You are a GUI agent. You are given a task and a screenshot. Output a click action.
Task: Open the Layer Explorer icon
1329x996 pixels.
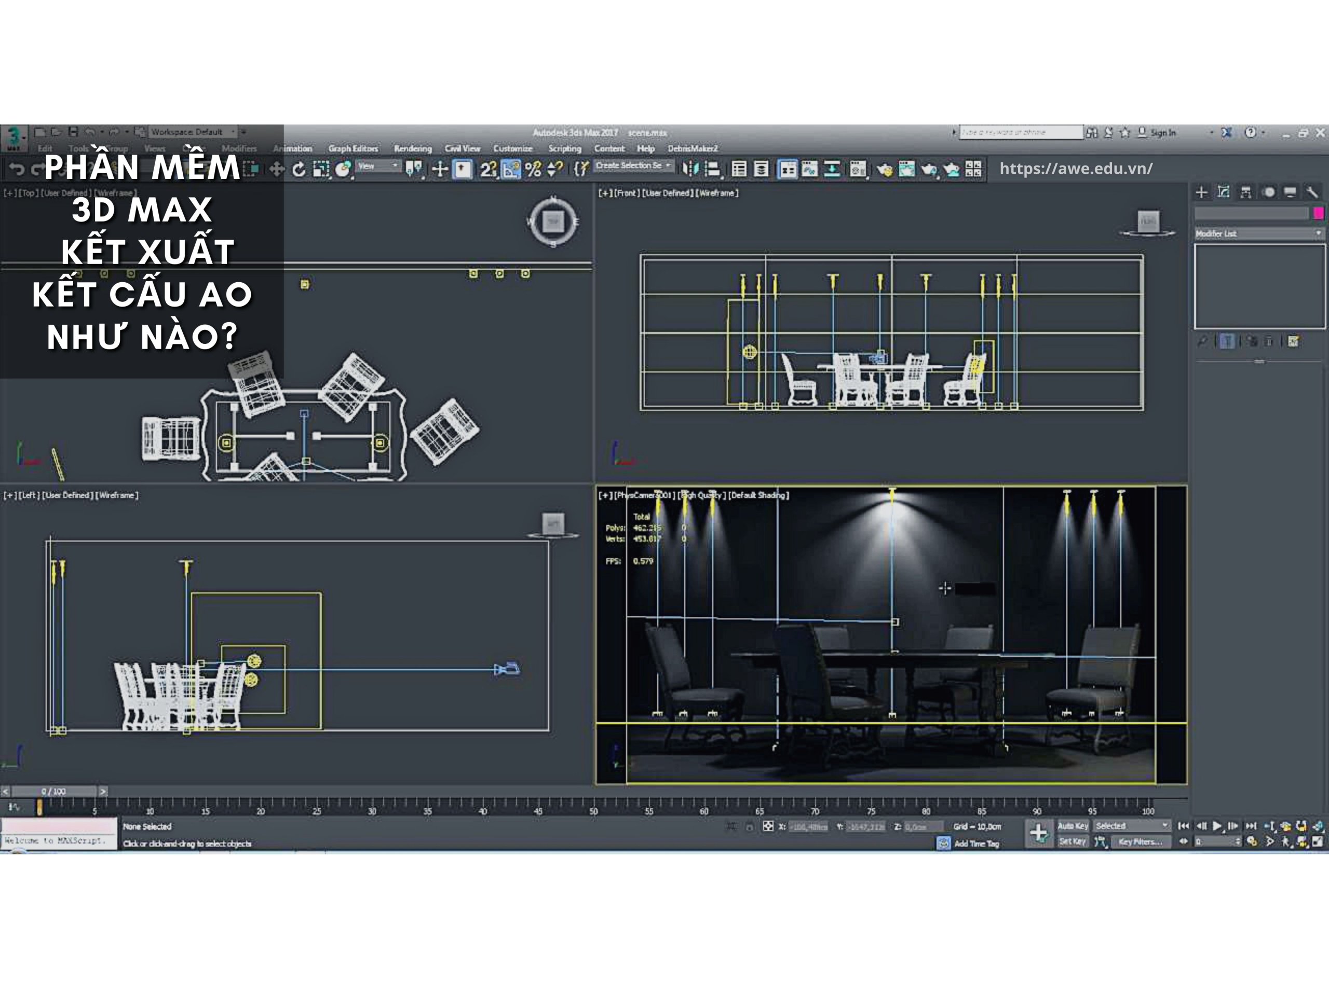tap(761, 169)
